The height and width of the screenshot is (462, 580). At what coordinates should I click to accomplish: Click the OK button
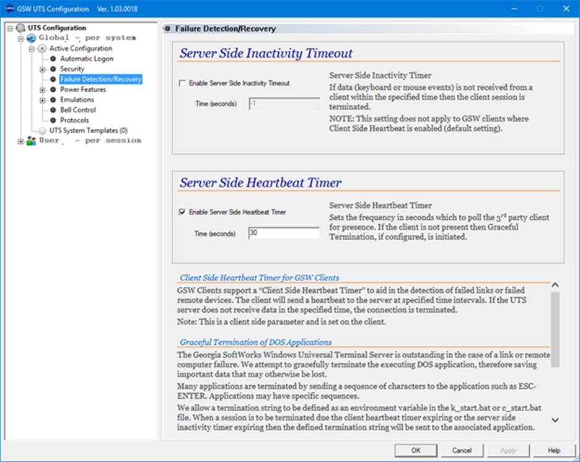pyautogui.click(x=416, y=450)
